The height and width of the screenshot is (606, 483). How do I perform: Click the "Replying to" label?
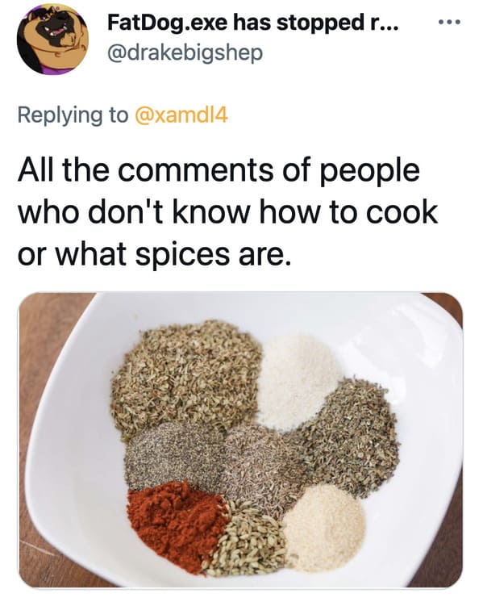pos(73,115)
